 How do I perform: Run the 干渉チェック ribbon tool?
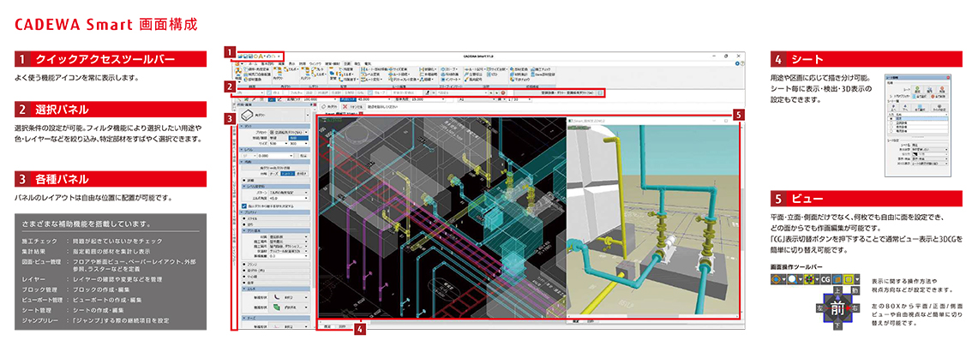(519, 80)
